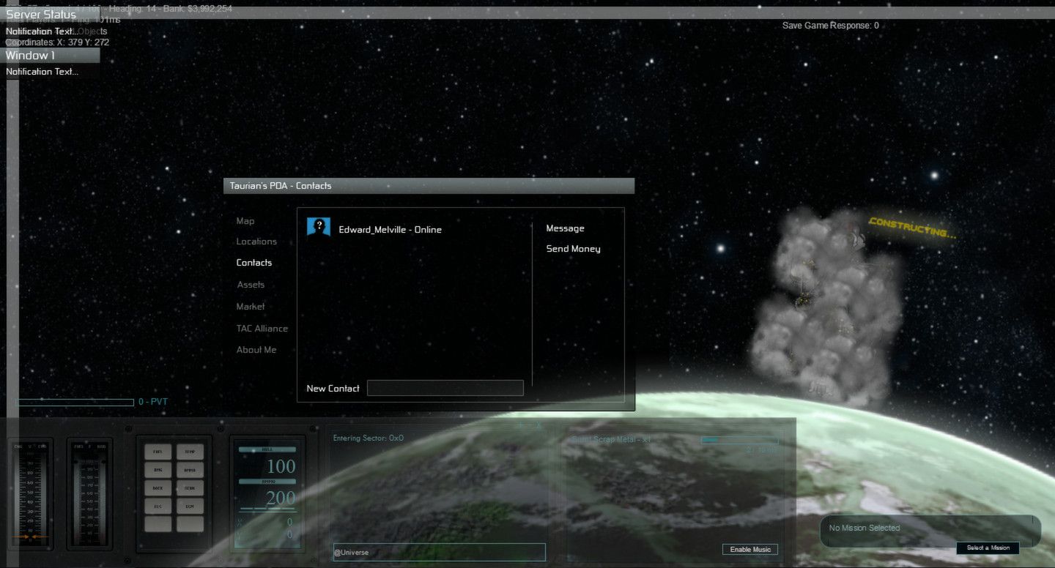Image resolution: width=1055 pixels, height=568 pixels.
Task: Select contact Edward_Melville - Online
Action: click(x=390, y=230)
